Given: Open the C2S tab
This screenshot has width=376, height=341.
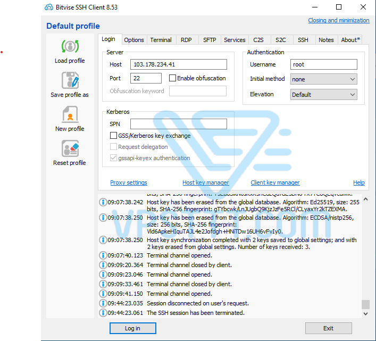Looking at the screenshot, I should pos(258,40).
